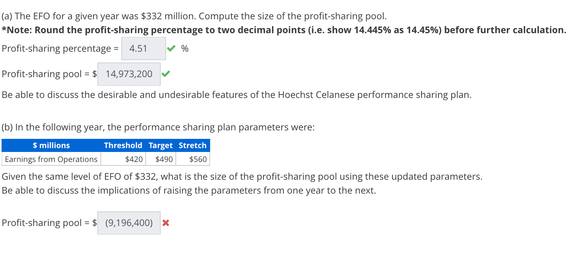The width and height of the screenshot is (581, 253).
Task: Click the green checkmark beside profit-sharing percentage
Action: pos(171,48)
